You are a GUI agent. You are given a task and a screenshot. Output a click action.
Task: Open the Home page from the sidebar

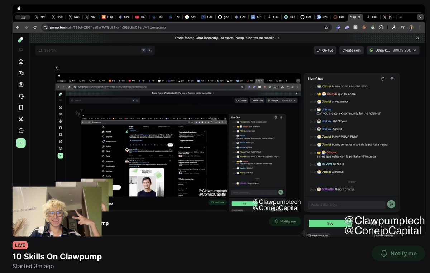21,62
